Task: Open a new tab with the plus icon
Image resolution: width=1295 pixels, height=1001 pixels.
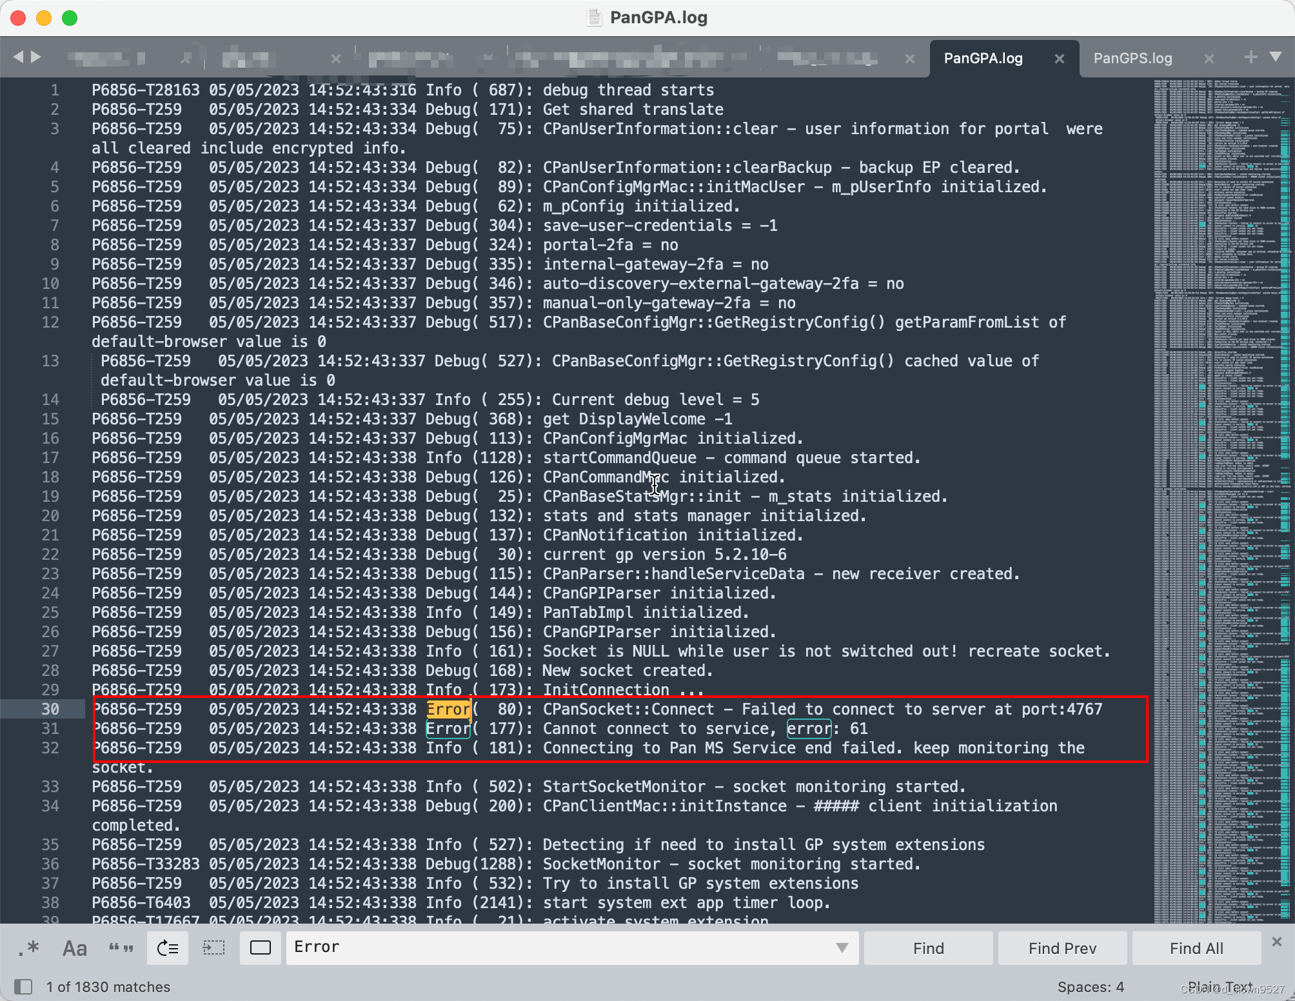Action: click(x=1250, y=57)
